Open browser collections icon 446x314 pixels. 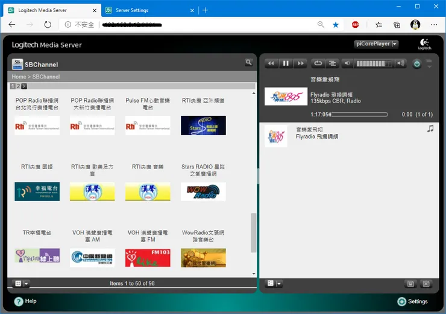397,25
